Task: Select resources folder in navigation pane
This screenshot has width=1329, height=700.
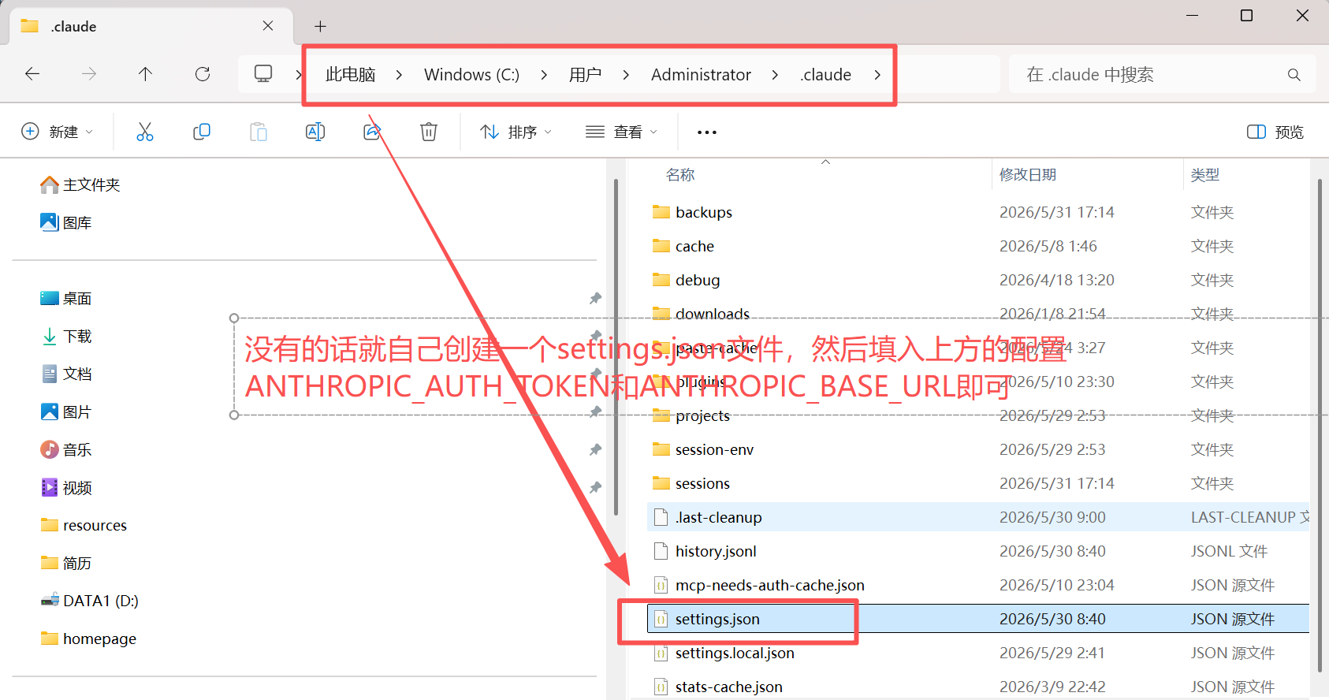Action: [83, 525]
